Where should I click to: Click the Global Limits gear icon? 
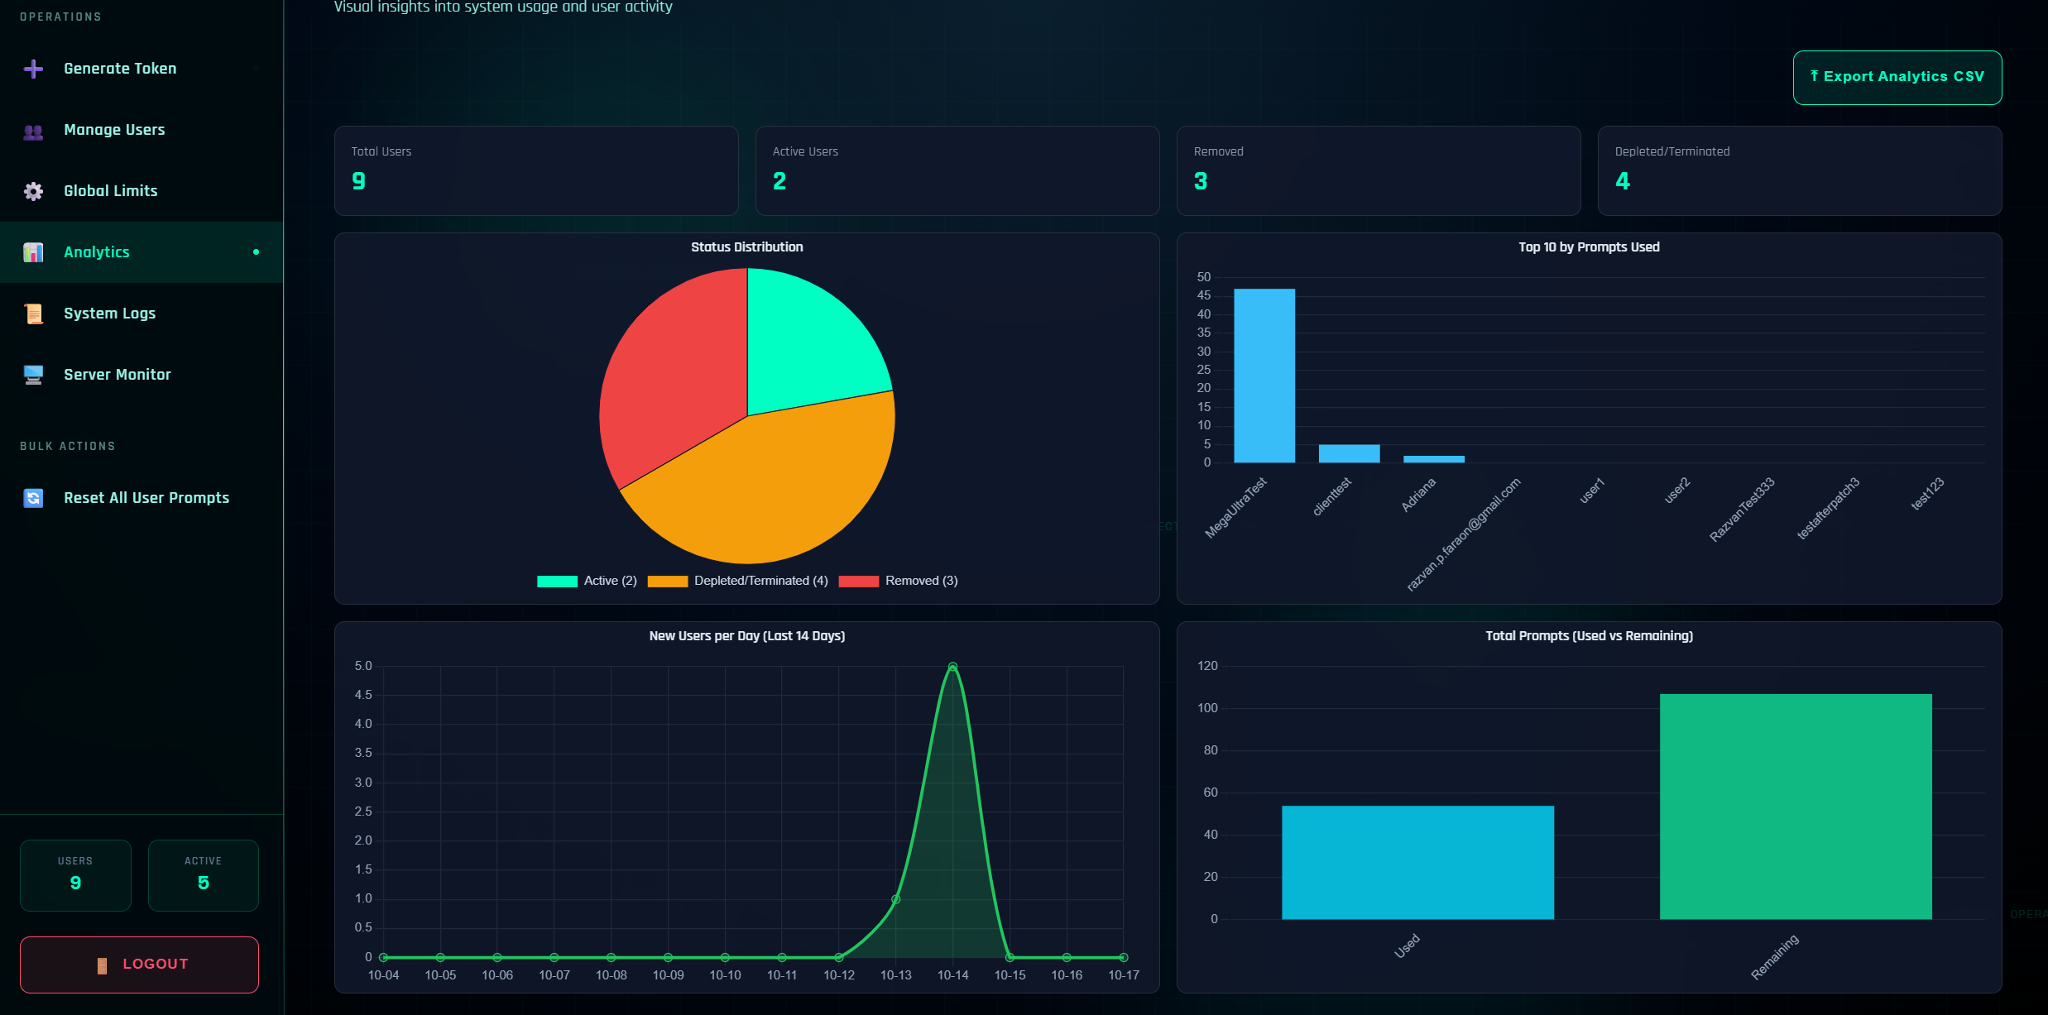click(x=33, y=191)
